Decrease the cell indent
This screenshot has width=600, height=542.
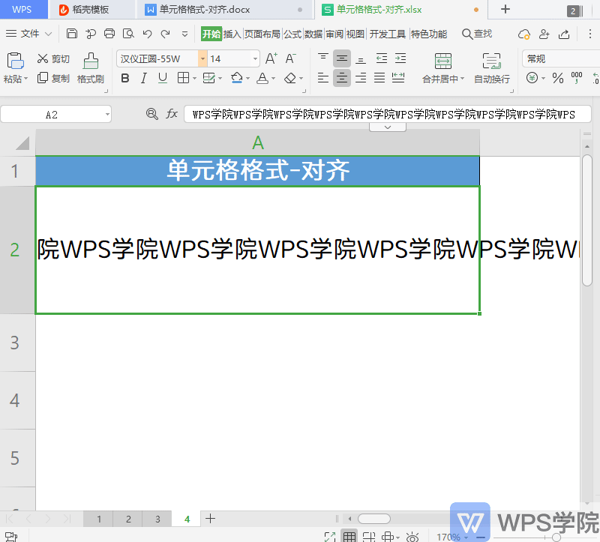click(x=382, y=58)
